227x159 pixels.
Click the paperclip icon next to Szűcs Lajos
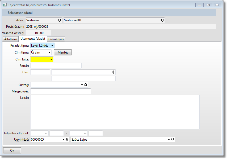click(x=173, y=139)
